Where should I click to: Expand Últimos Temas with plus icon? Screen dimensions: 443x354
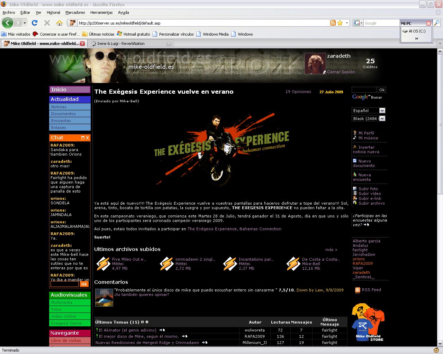(x=142, y=322)
